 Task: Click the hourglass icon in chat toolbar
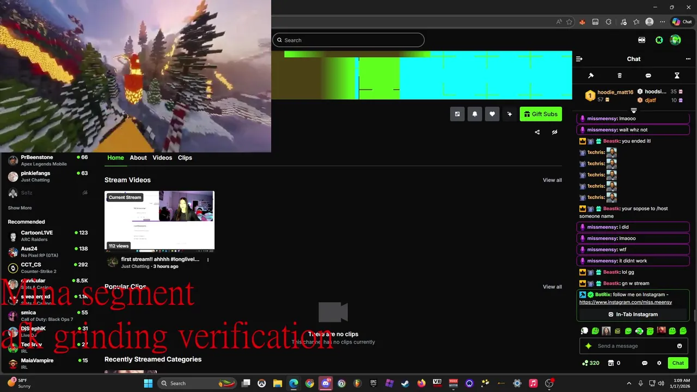pyautogui.click(x=677, y=76)
